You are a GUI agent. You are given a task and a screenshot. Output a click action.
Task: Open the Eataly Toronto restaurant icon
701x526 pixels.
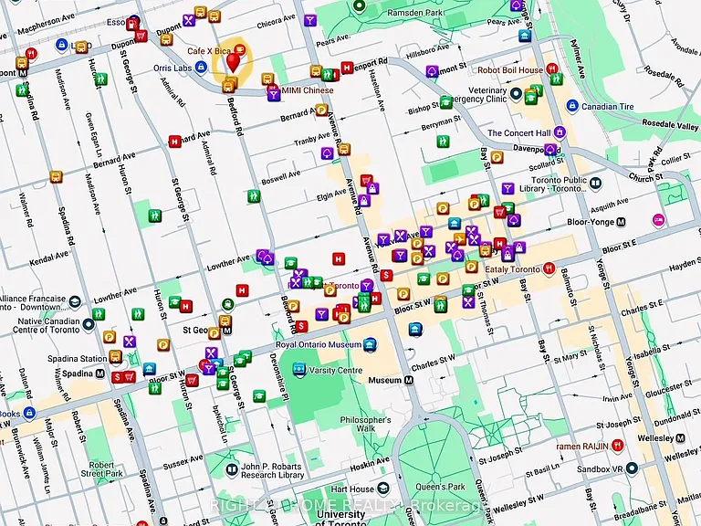click(x=549, y=268)
